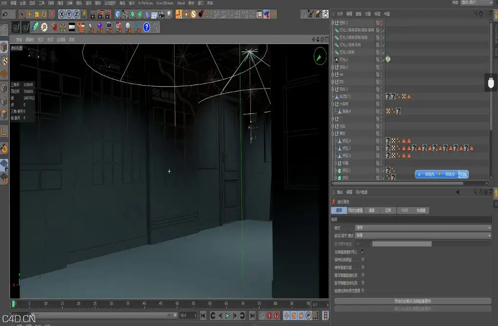Screen dimensions: 498x326
Task: Open the 文件 menu in main menu bar
Action: tap(4, 3)
